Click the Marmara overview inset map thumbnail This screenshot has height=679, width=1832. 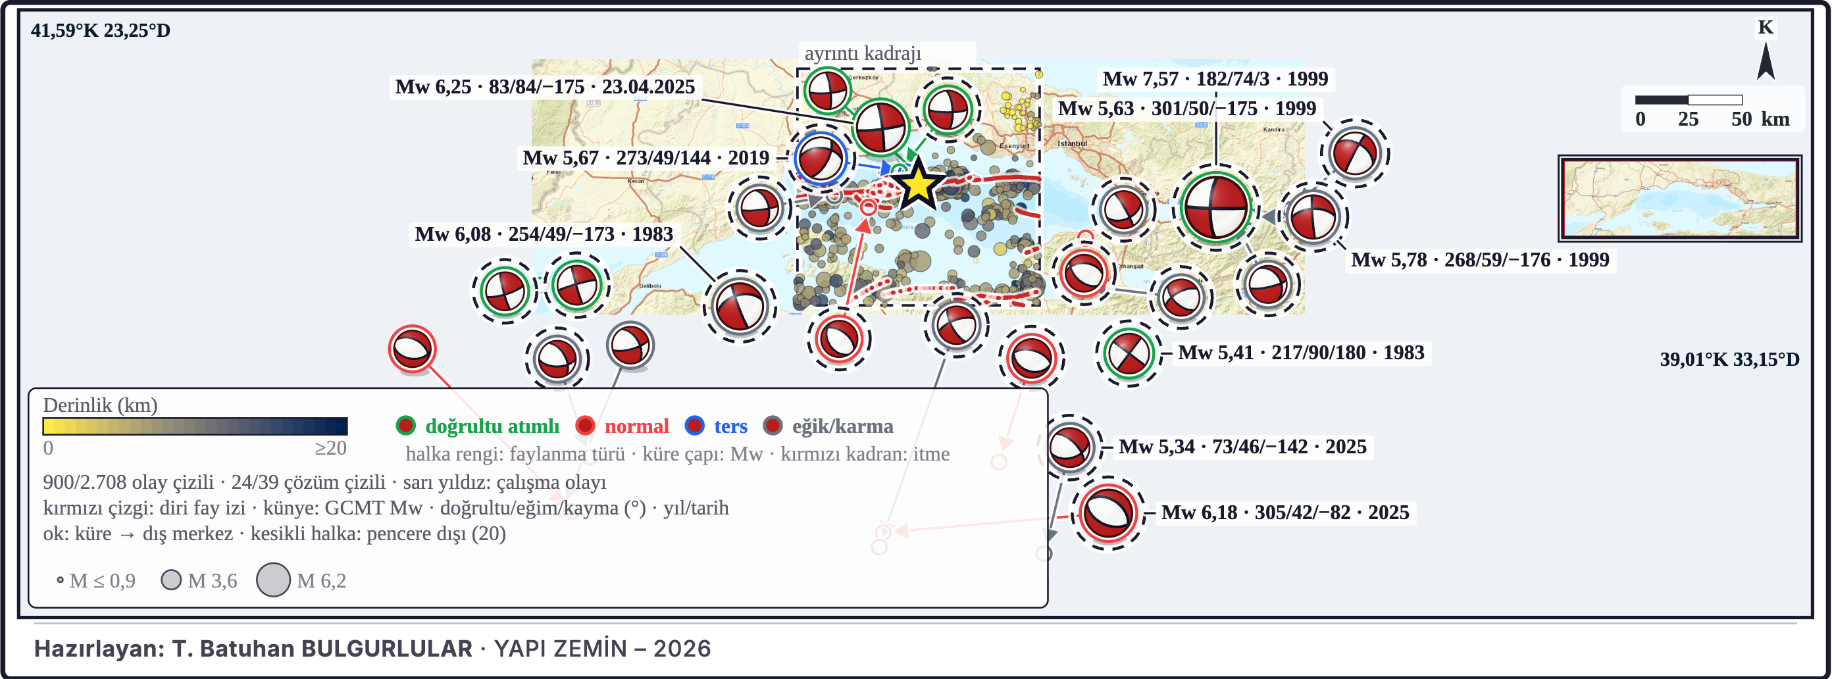[x=1680, y=198]
